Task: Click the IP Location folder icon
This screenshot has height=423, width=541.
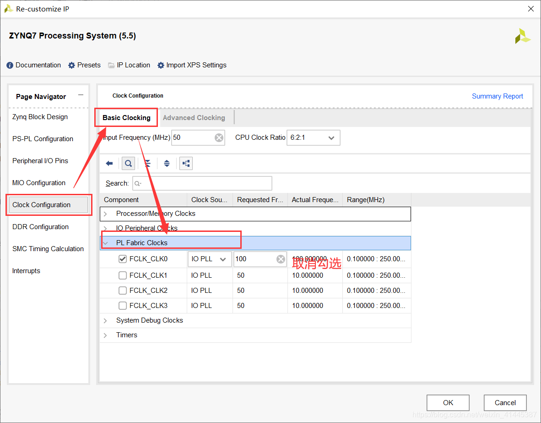Action: click(111, 66)
